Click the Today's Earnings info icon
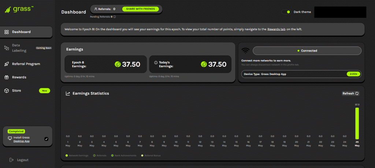Viewport: 375px width, 168px height. [156, 63]
